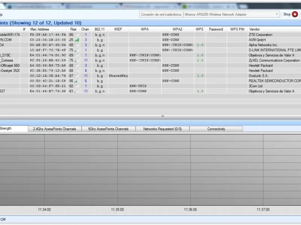The width and height of the screenshot is (301, 225).
Task: Open the 5Ghz AcessPoints Channels tab
Action: pos(108,129)
